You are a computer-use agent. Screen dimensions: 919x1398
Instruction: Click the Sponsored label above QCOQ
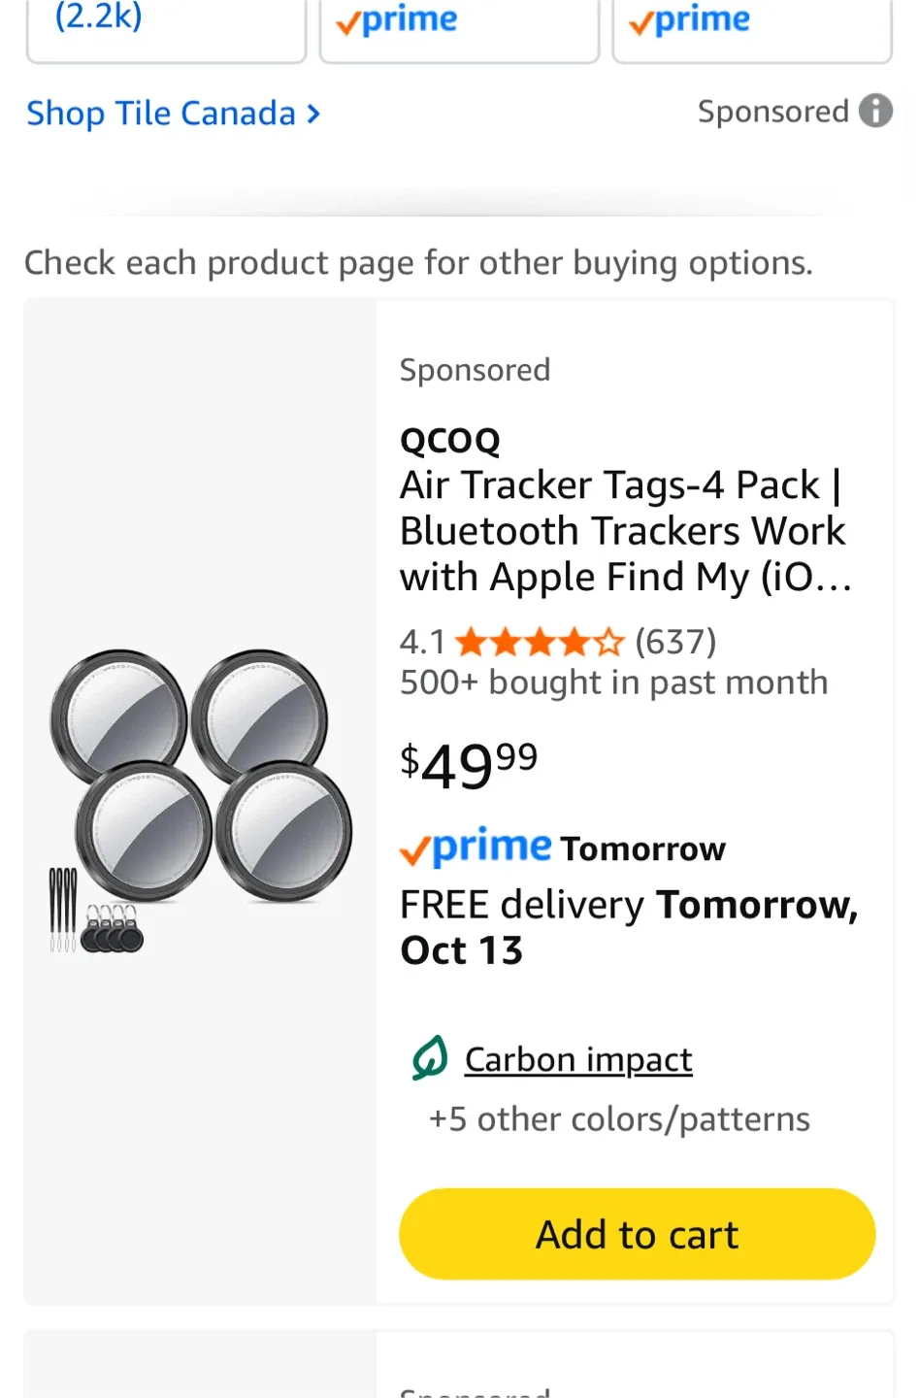click(475, 370)
